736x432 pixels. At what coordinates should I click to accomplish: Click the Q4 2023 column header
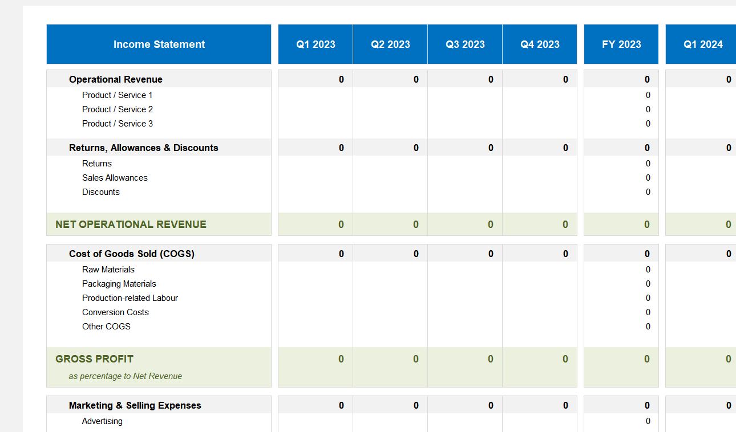click(539, 44)
